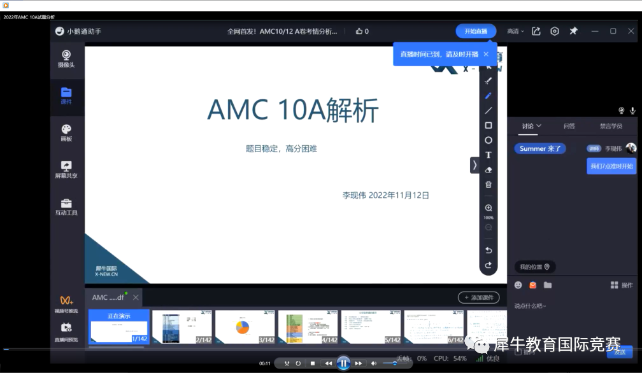Switch to the 问答 Q&A tab

pos(569,126)
